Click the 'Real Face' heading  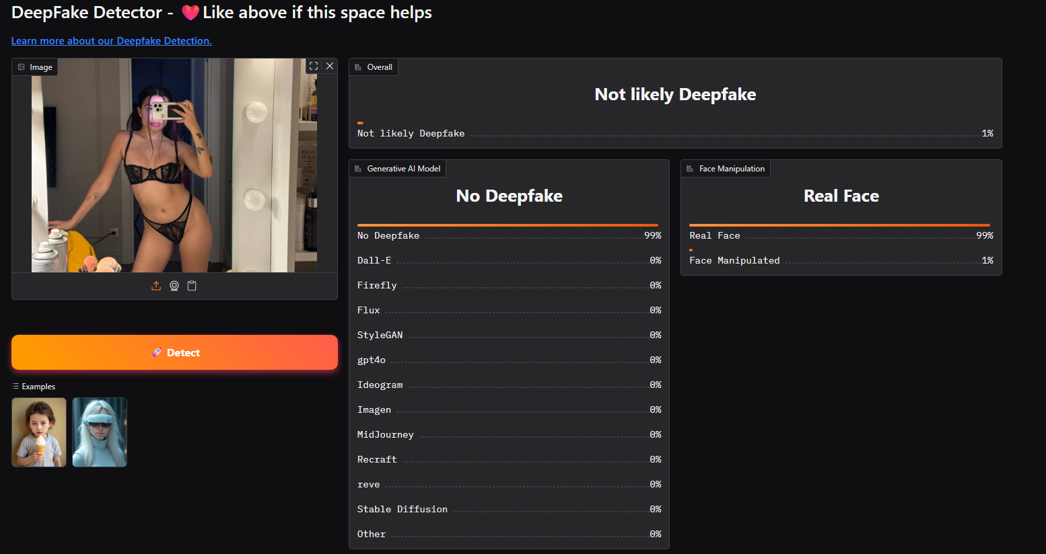[841, 196]
